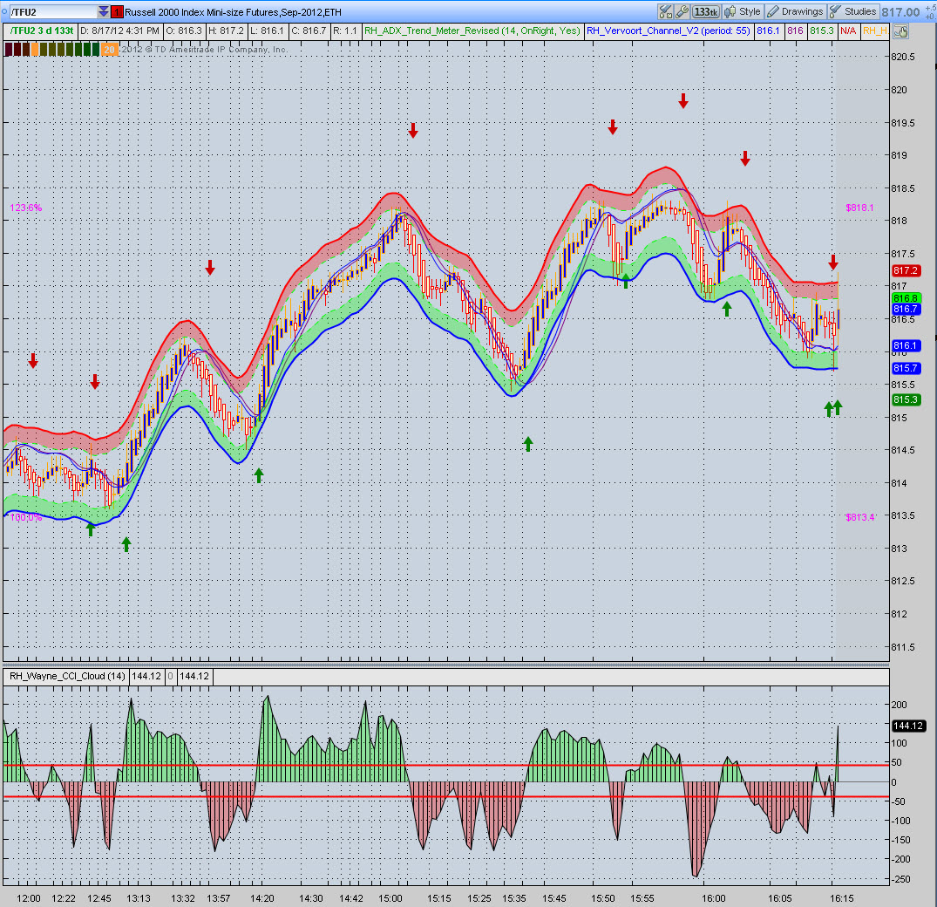Click the 'H: 817.2' high value
The width and height of the screenshot is (937, 907).
225,31
